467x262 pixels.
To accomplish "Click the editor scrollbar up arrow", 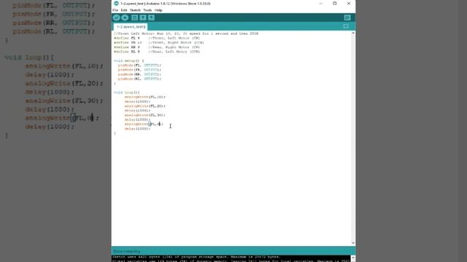I will pyautogui.click(x=353, y=33).
